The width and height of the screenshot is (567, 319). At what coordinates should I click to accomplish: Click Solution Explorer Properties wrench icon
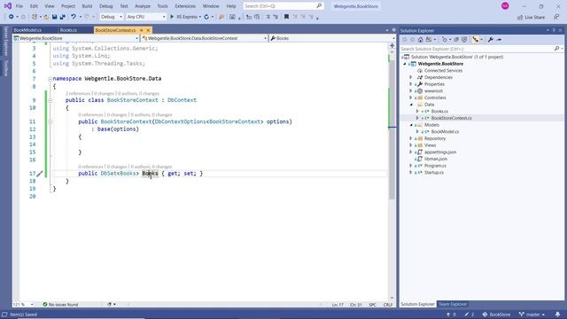(490, 39)
